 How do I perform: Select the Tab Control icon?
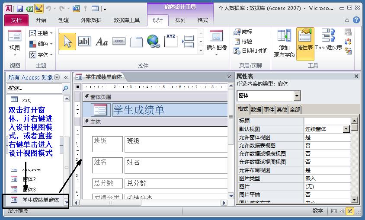[x=136, y=41]
